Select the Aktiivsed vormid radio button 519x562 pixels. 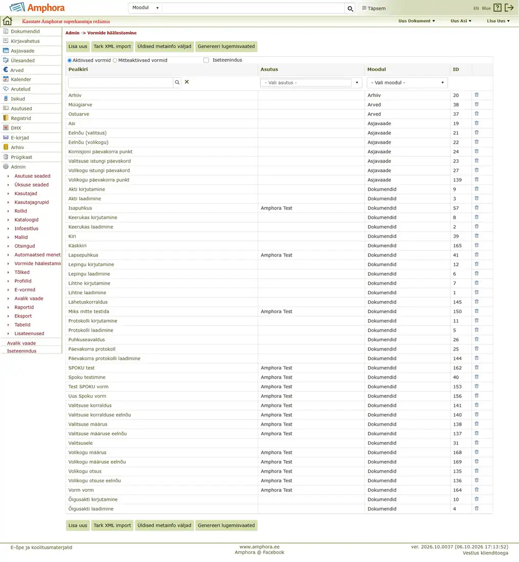(x=70, y=61)
